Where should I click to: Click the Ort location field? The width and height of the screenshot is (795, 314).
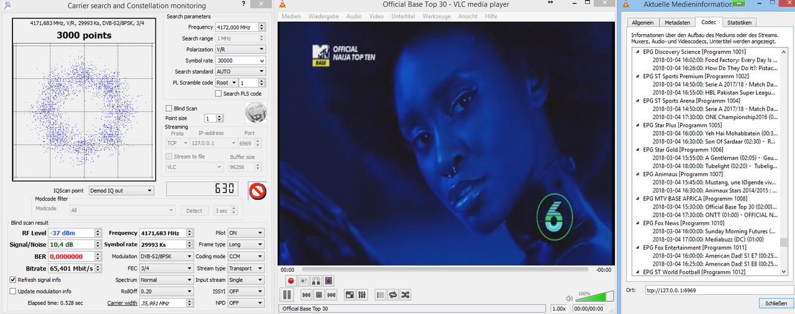719,290
